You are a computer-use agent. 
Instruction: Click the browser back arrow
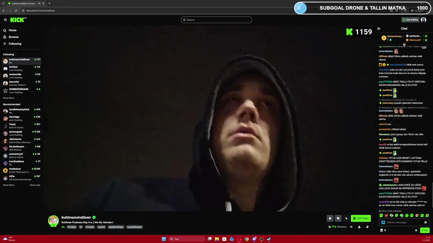point(3,10)
